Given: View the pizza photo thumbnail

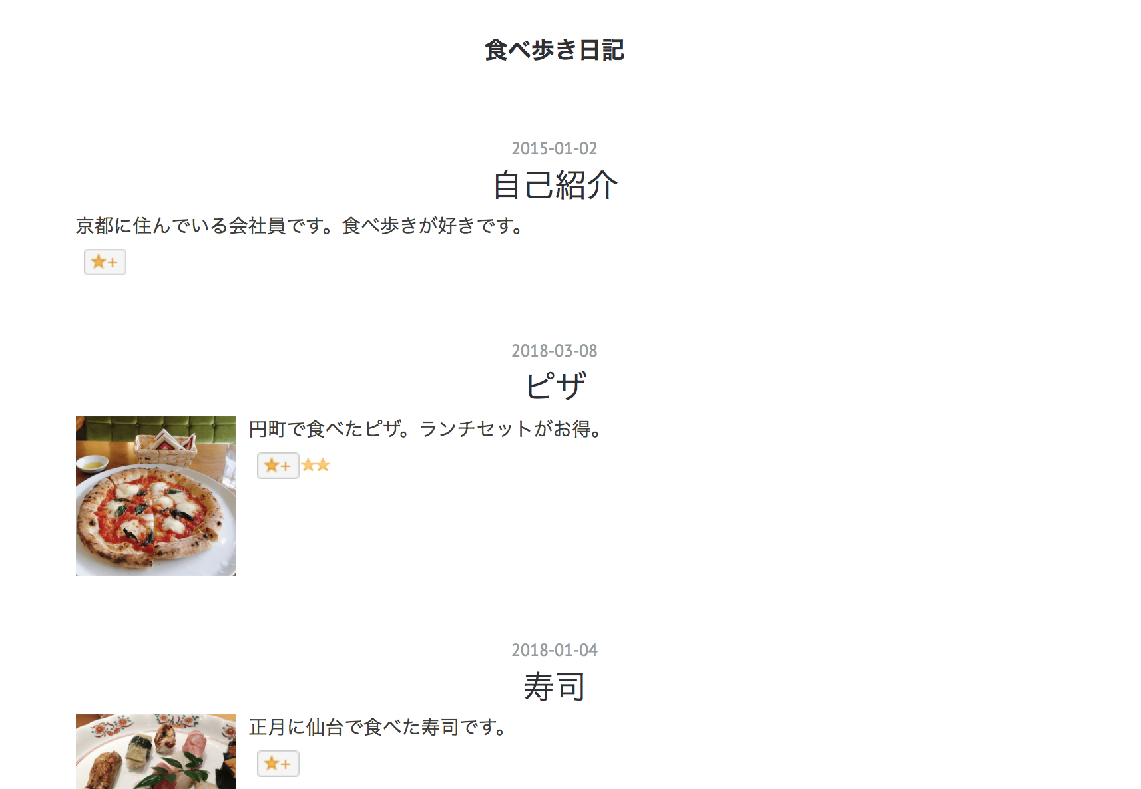Looking at the screenshot, I should [156, 496].
